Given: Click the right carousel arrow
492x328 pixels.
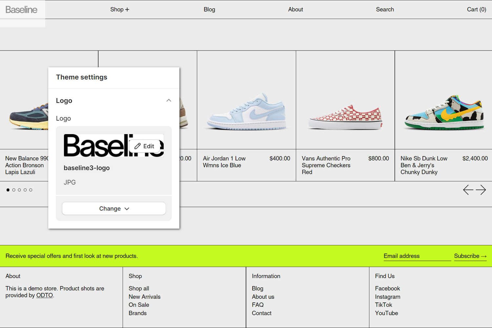Looking at the screenshot, I should click(481, 190).
